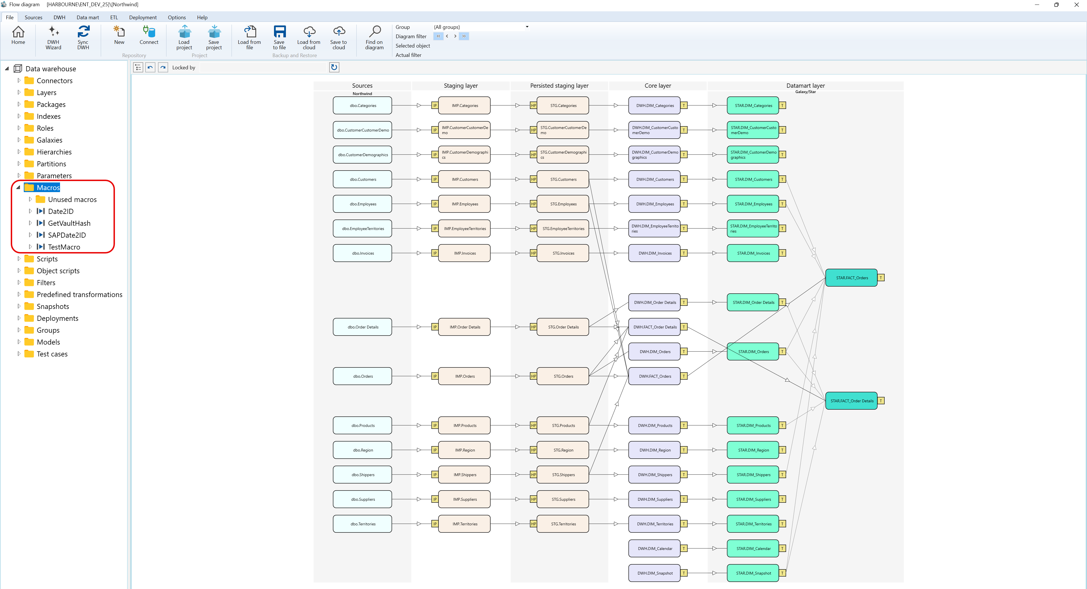Collapse the Macros folder
The image size is (1087, 589).
(x=19, y=188)
